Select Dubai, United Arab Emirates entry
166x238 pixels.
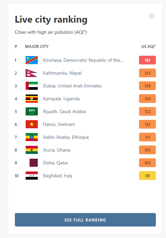tap(73, 86)
